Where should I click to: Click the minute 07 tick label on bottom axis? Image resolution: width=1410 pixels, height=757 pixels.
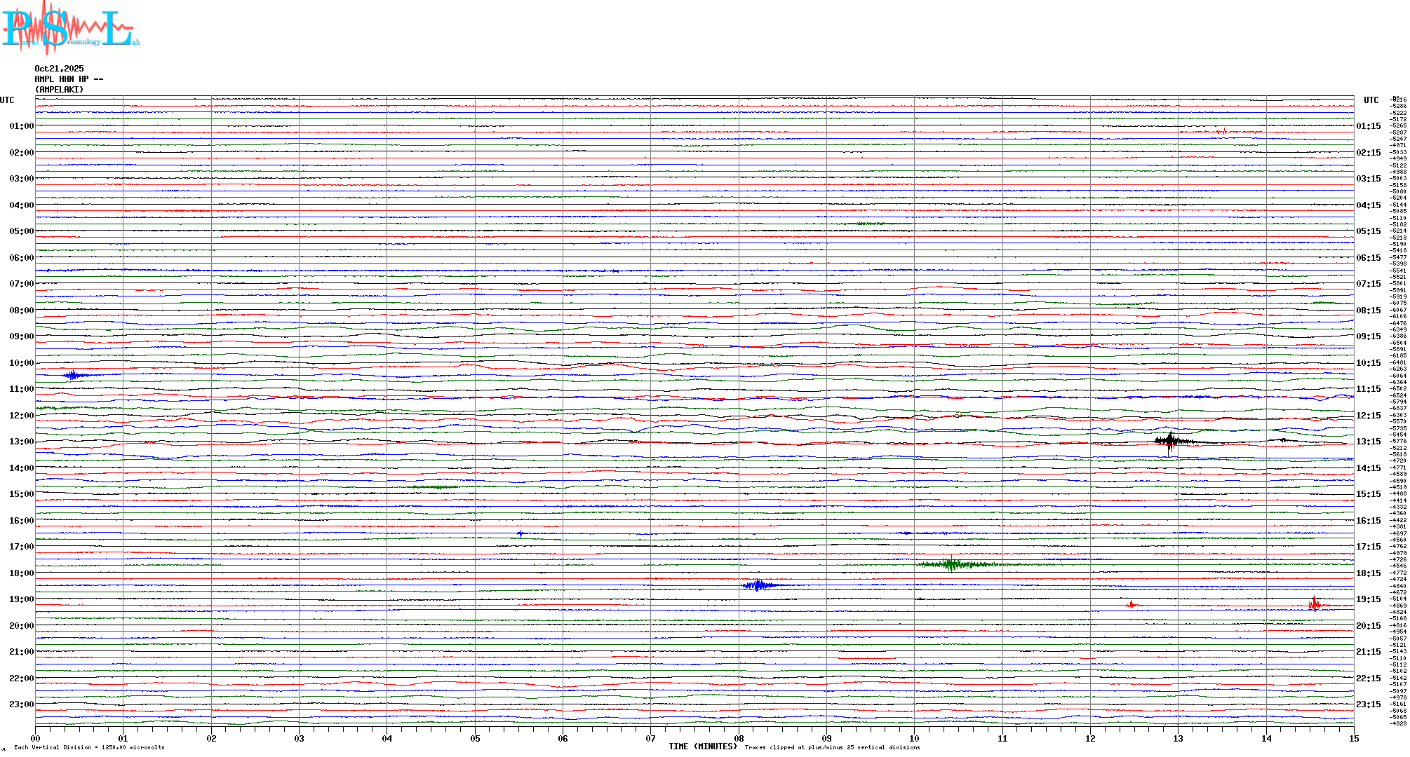click(651, 738)
